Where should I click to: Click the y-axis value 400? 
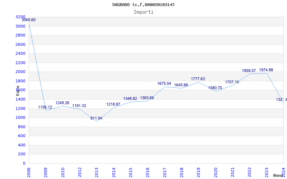click(x=22, y=145)
